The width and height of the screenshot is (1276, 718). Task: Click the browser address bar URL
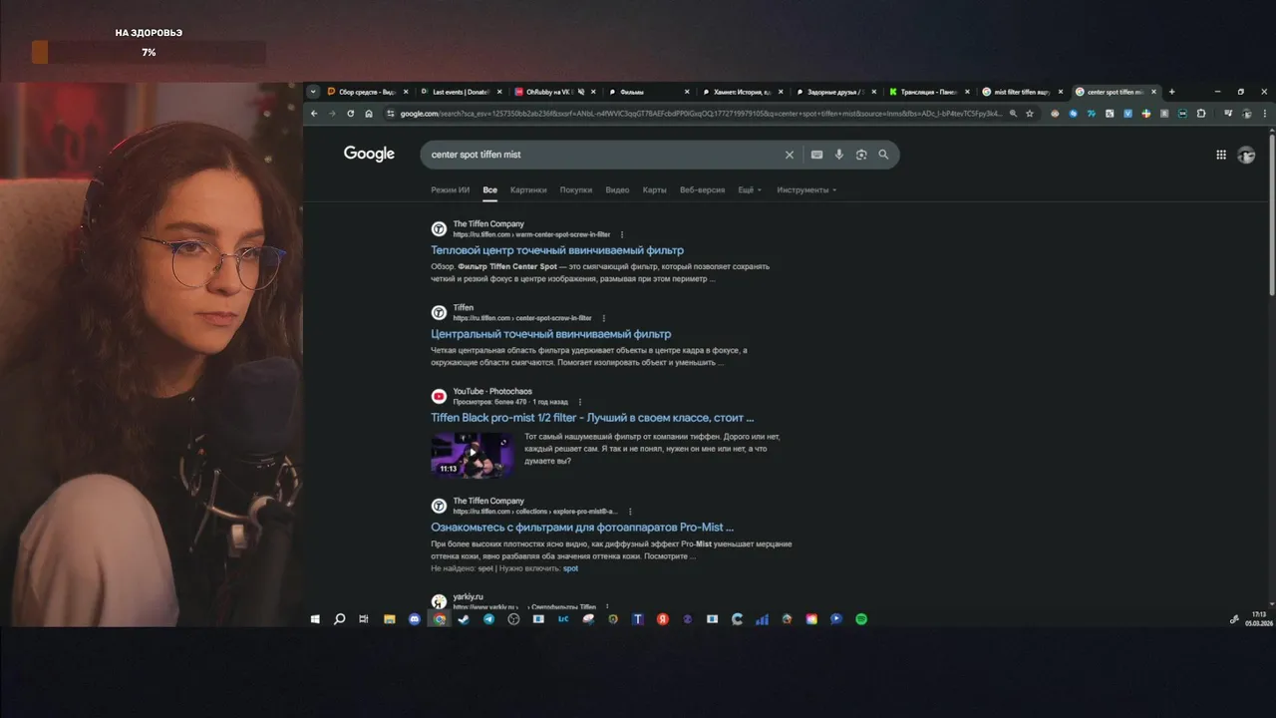click(x=701, y=114)
